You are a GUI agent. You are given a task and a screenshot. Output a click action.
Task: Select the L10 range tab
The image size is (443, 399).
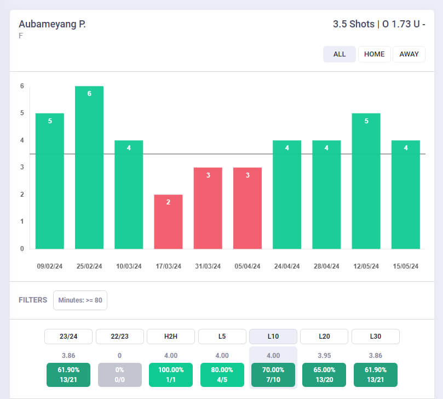pos(273,336)
